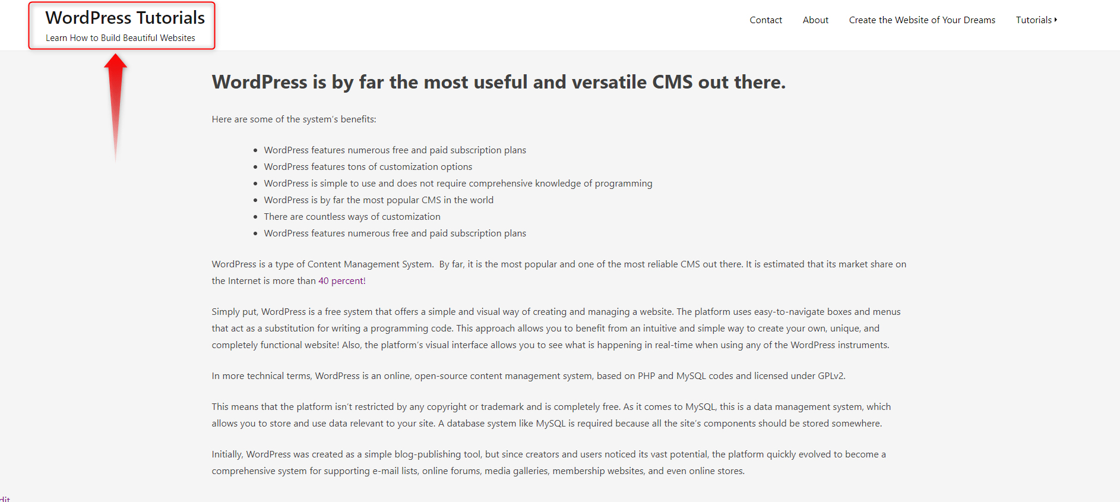Follow the 40 percent hyperlink
The width and height of the screenshot is (1120, 502).
(x=341, y=281)
